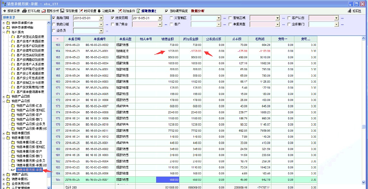Open 图形分析 chart analysis
The image size is (368, 189).
point(44,11)
